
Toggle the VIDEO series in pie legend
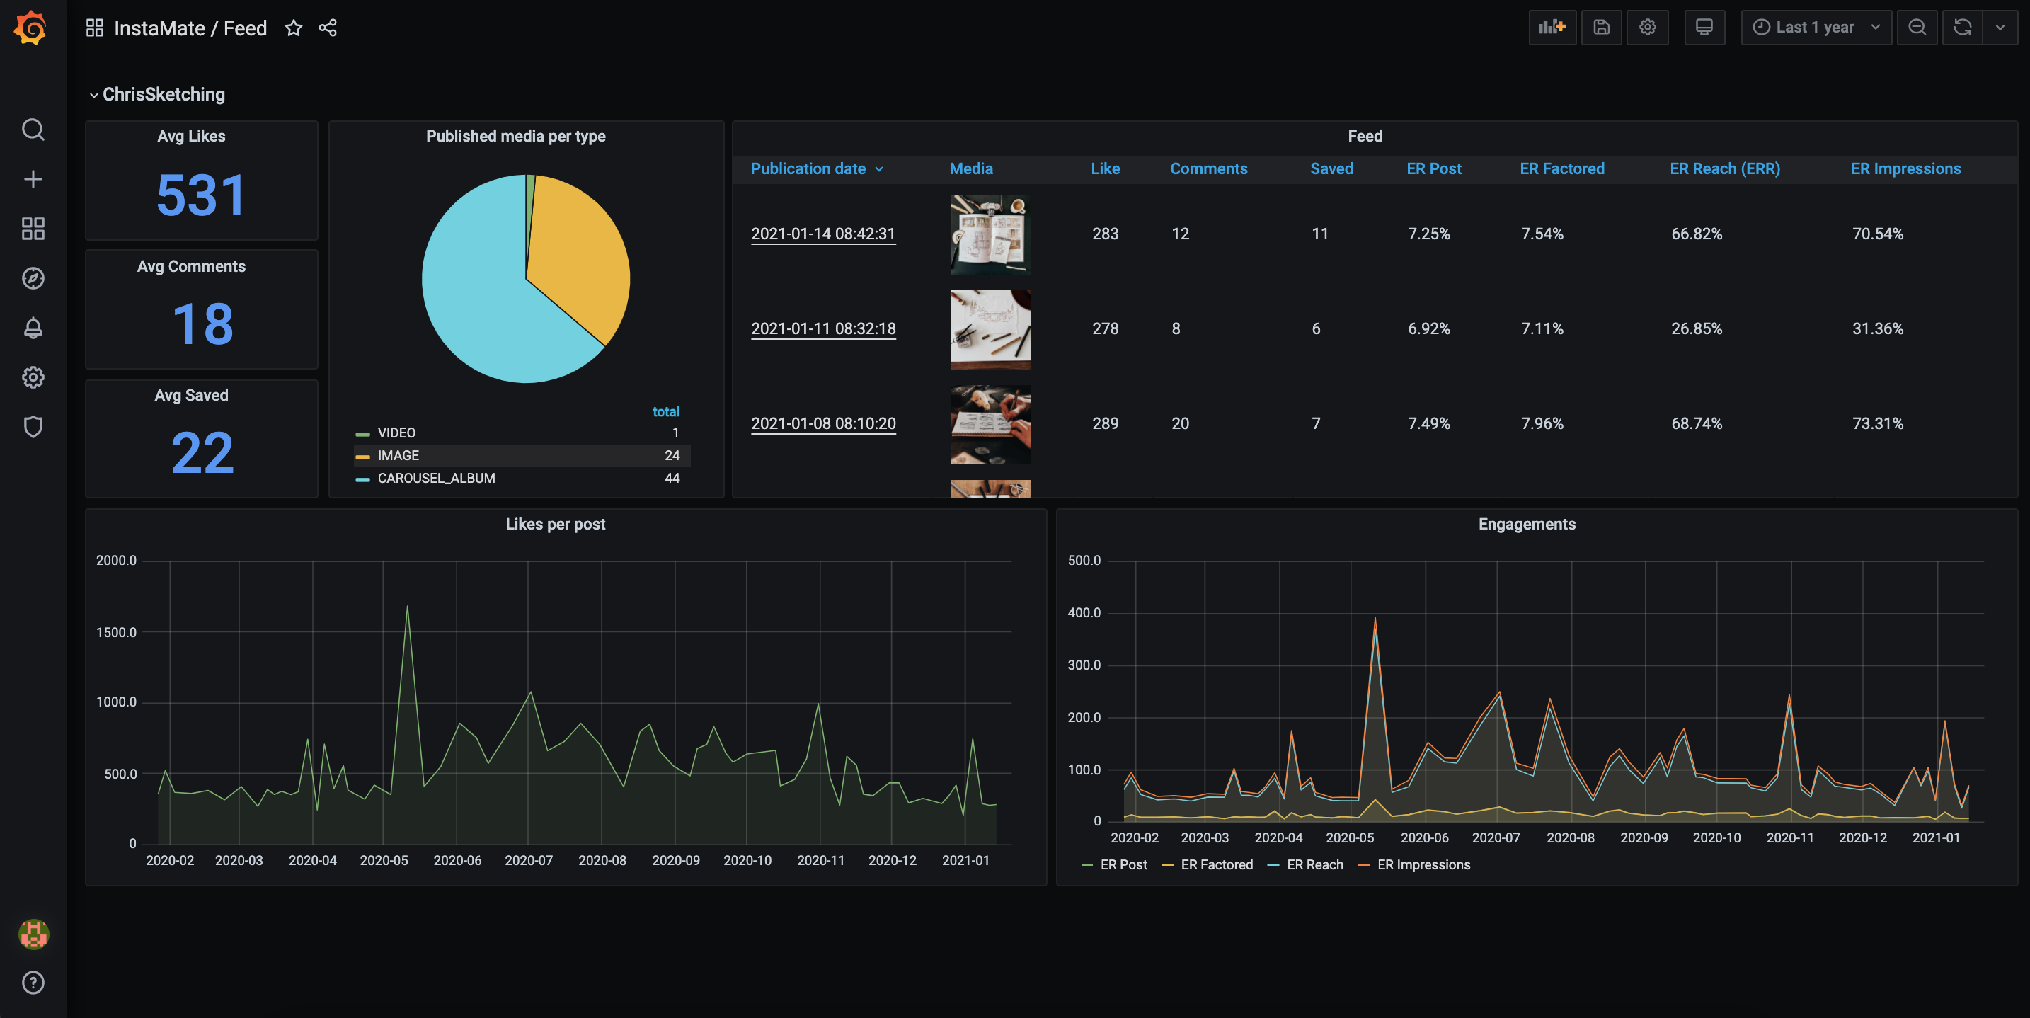[396, 433]
